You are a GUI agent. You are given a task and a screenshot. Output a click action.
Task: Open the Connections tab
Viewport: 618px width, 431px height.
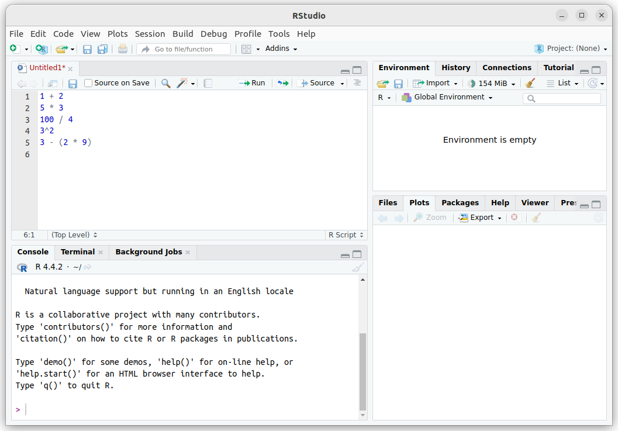tap(507, 68)
